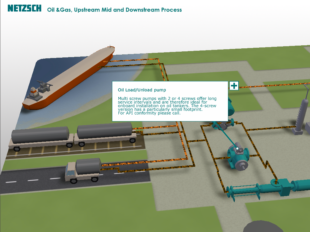Screen dimensions: 310x232
Task: Click the white hotspot dot on pump
Action: 237,149
